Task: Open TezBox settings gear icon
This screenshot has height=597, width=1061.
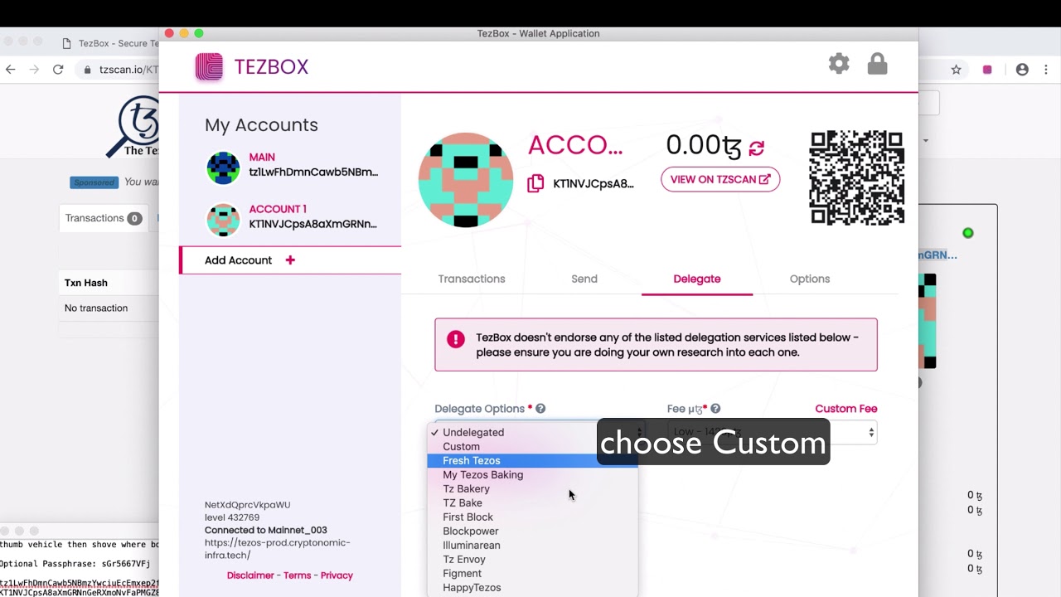Action: pyautogui.click(x=839, y=64)
